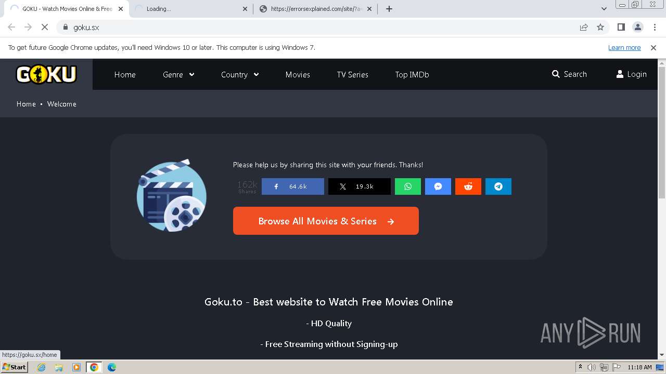The width and height of the screenshot is (666, 374).
Task: Open the Chrome three-dot menu
Action: pyautogui.click(x=655, y=27)
